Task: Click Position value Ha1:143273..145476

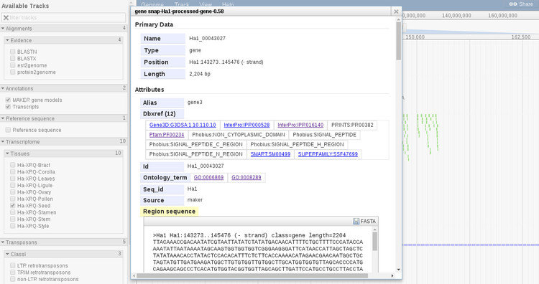Action: pyautogui.click(x=226, y=62)
